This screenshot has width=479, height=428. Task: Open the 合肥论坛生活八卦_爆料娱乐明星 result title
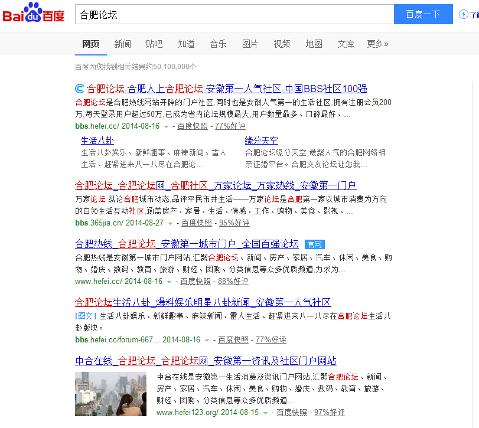pos(203,302)
